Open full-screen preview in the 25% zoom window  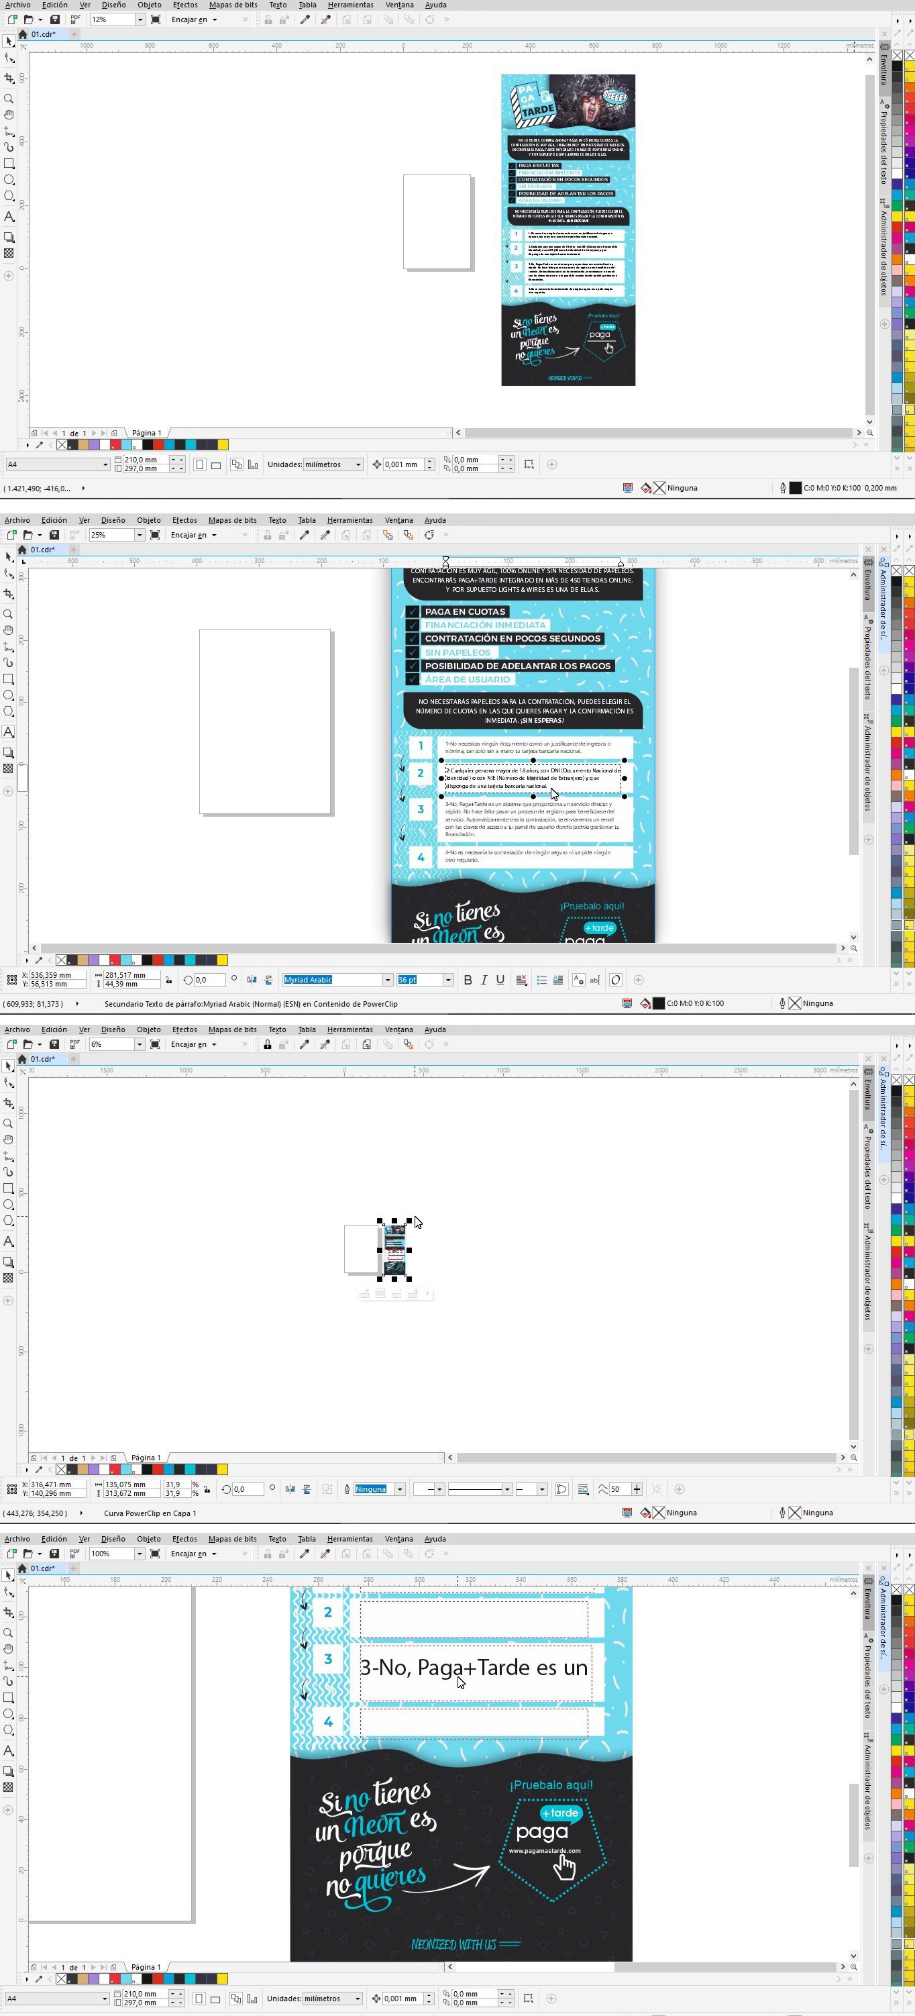point(155,534)
